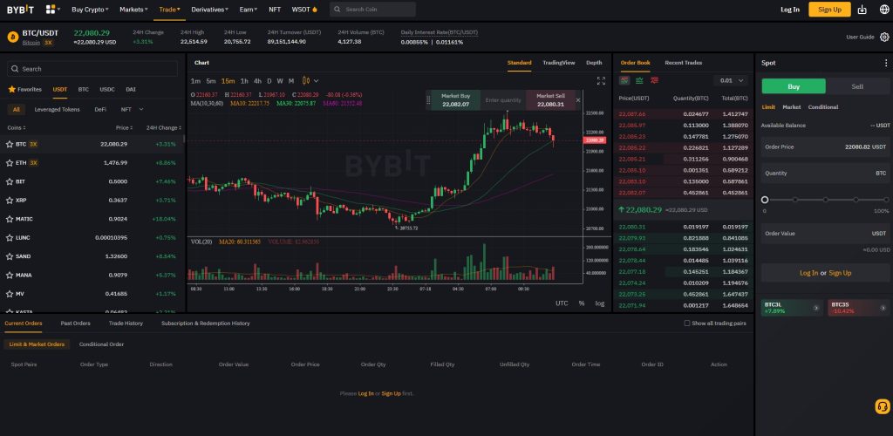The height and width of the screenshot is (436, 893).
Task: Open trading settings gear icon
Action: [x=884, y=37]
